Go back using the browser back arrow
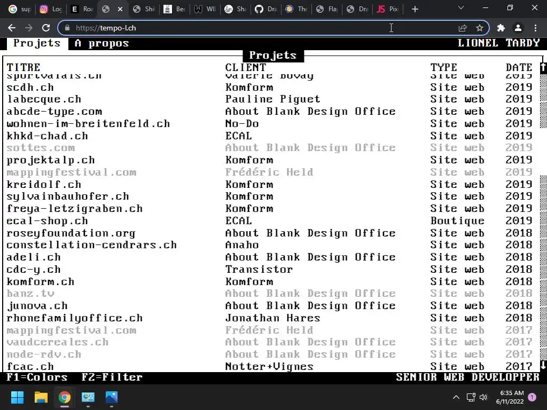 tap(12, 28)
